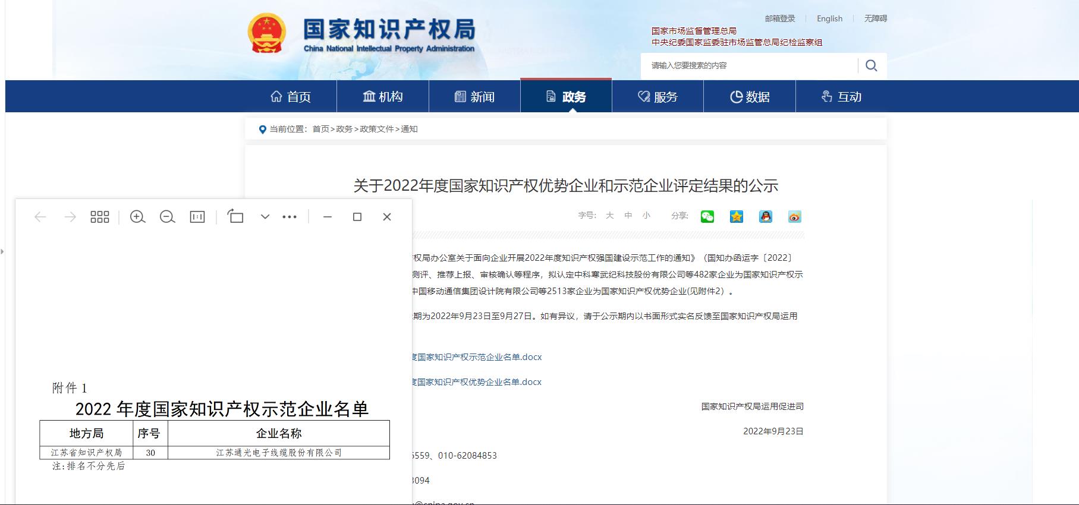The image size is (1079, 505).
Task: Click 附件 1 label in viewer
Action: click(70, 388)
